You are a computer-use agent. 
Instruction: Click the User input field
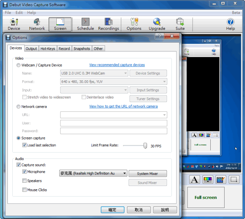coord(114,123)
